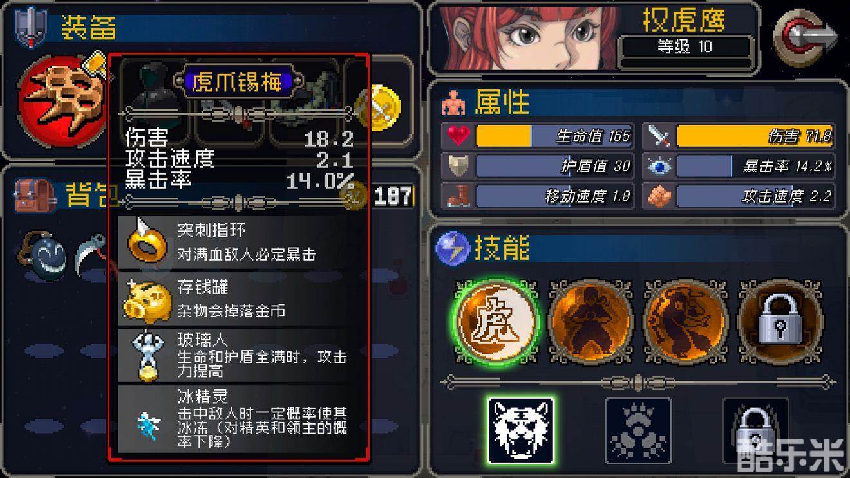Image resolution: width=850 pixels, height=478 pixels.
Task: Click the 等级 10 level label
Action: (x=685, y=46)
